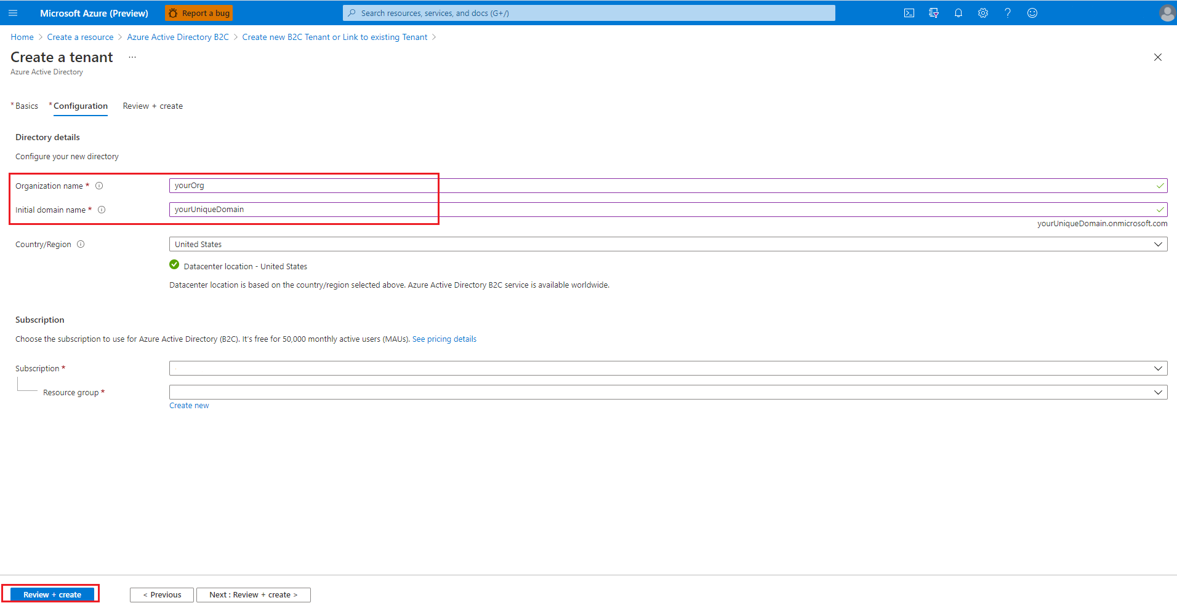Screen dimensions: 1177x603
Task: Open the portal hamburger menu
Action: point(13,12)
